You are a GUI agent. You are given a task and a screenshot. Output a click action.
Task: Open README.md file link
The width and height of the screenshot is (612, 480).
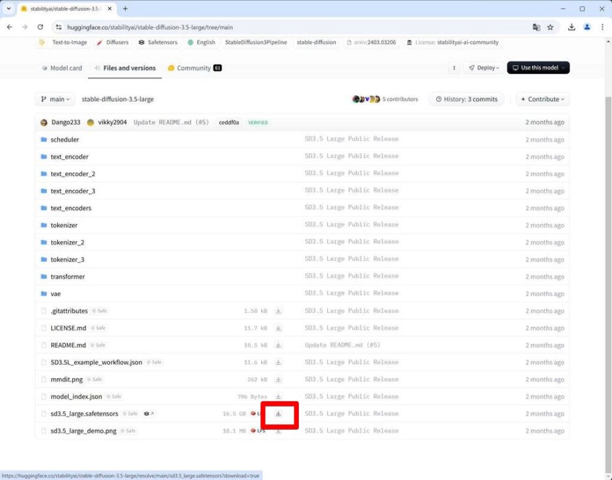click(x=68, y=345)
